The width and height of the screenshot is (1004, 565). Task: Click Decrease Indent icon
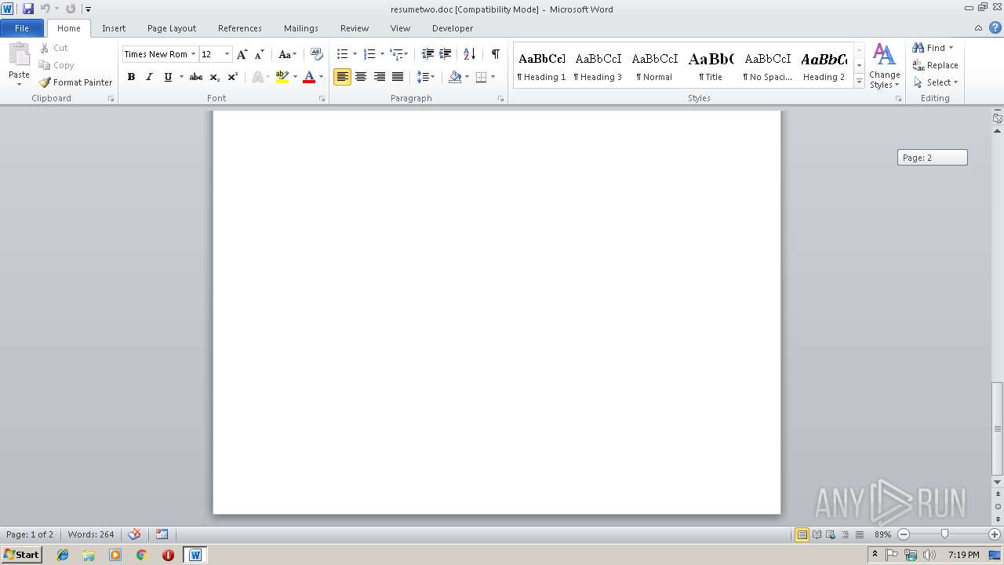pyautogui.click(x=427, y=54)
